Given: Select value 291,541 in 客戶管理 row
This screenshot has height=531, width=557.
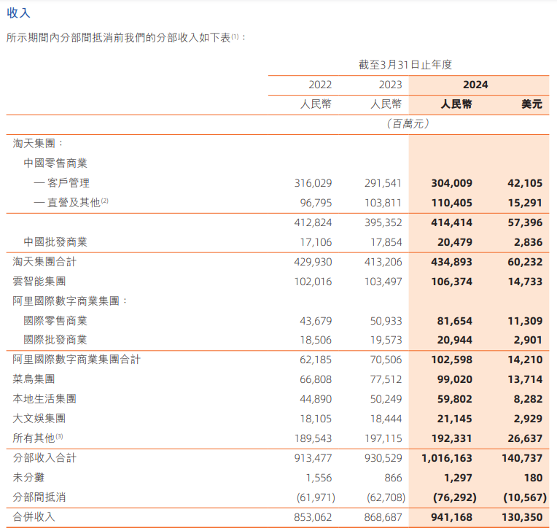Looking at the screenshot, I should coord(383,183).
